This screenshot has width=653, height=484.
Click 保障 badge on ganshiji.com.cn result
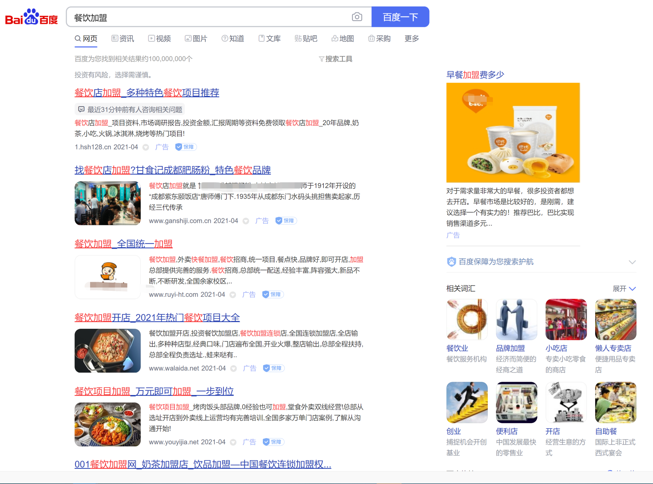pos(286,221)
